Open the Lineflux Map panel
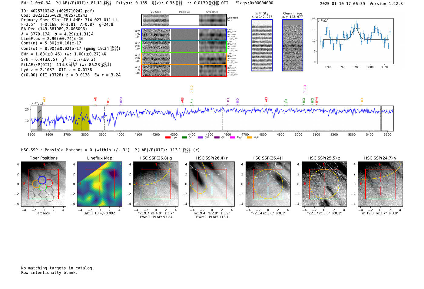This screenshot has height=289, width=424. click(x=100, y=184)
